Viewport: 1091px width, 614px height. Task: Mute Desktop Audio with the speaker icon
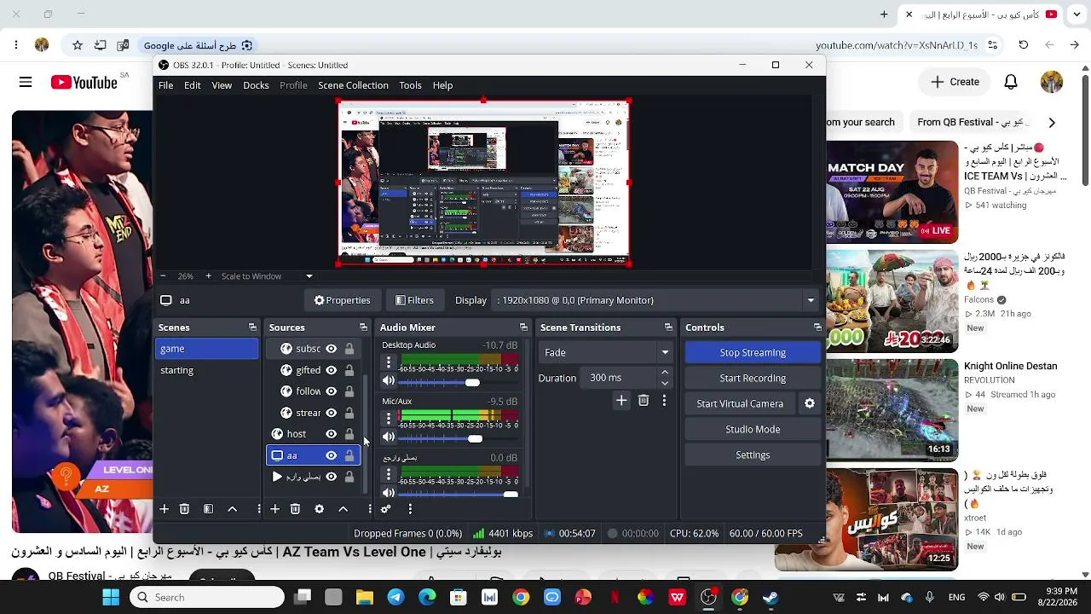pos(389,381)
